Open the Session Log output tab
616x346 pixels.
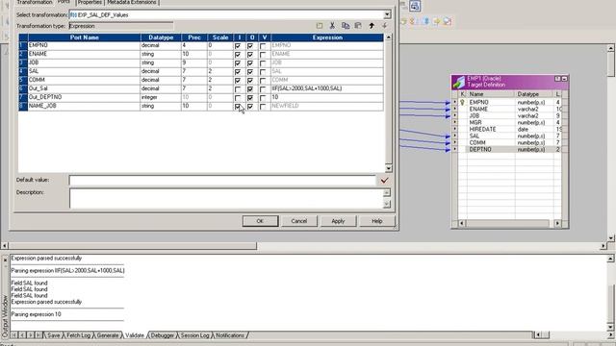(x=194, y=335)
